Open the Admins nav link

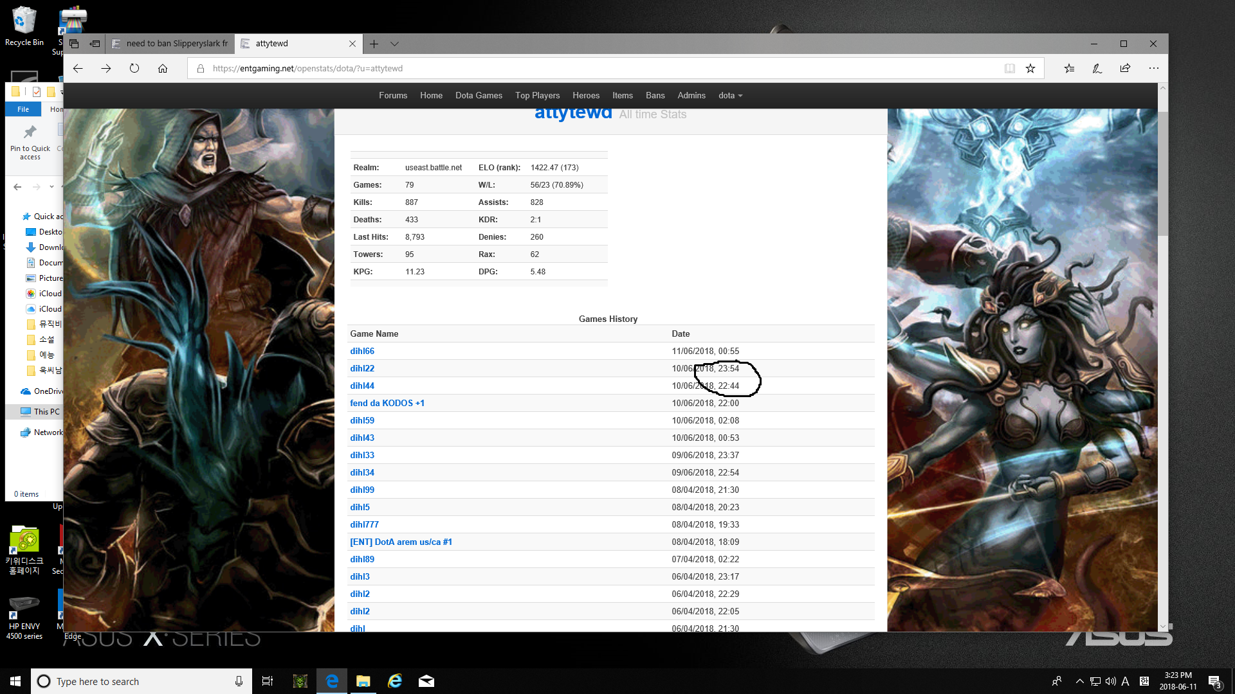pyautogui.click(x=691, y=96)
